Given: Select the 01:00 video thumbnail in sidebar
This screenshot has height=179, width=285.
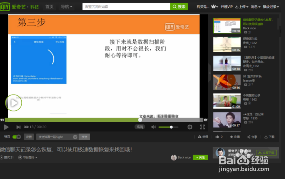Looking at the screenshot, I should 227,101.
